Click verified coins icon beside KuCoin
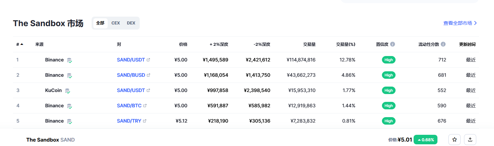494x146 pixels. click(67, 91)
